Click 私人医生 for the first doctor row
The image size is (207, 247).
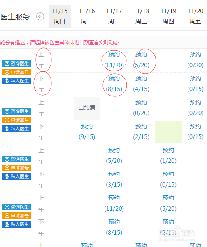[17, 81]
